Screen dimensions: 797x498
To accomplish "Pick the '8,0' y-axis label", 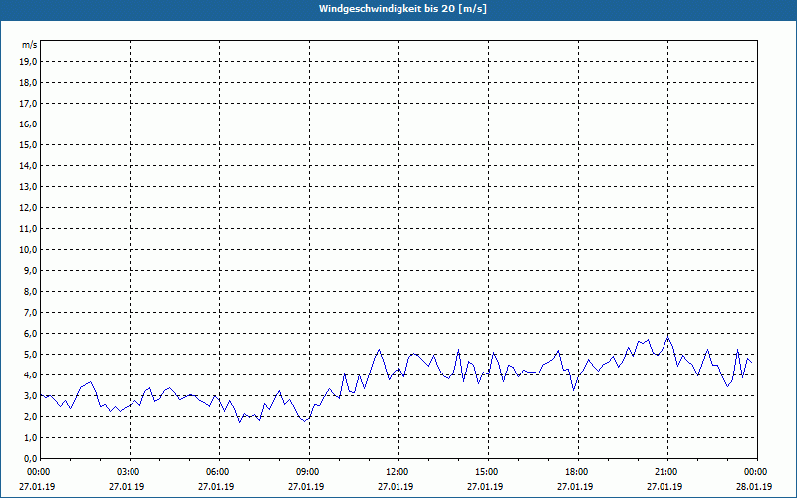I will 31,291.
